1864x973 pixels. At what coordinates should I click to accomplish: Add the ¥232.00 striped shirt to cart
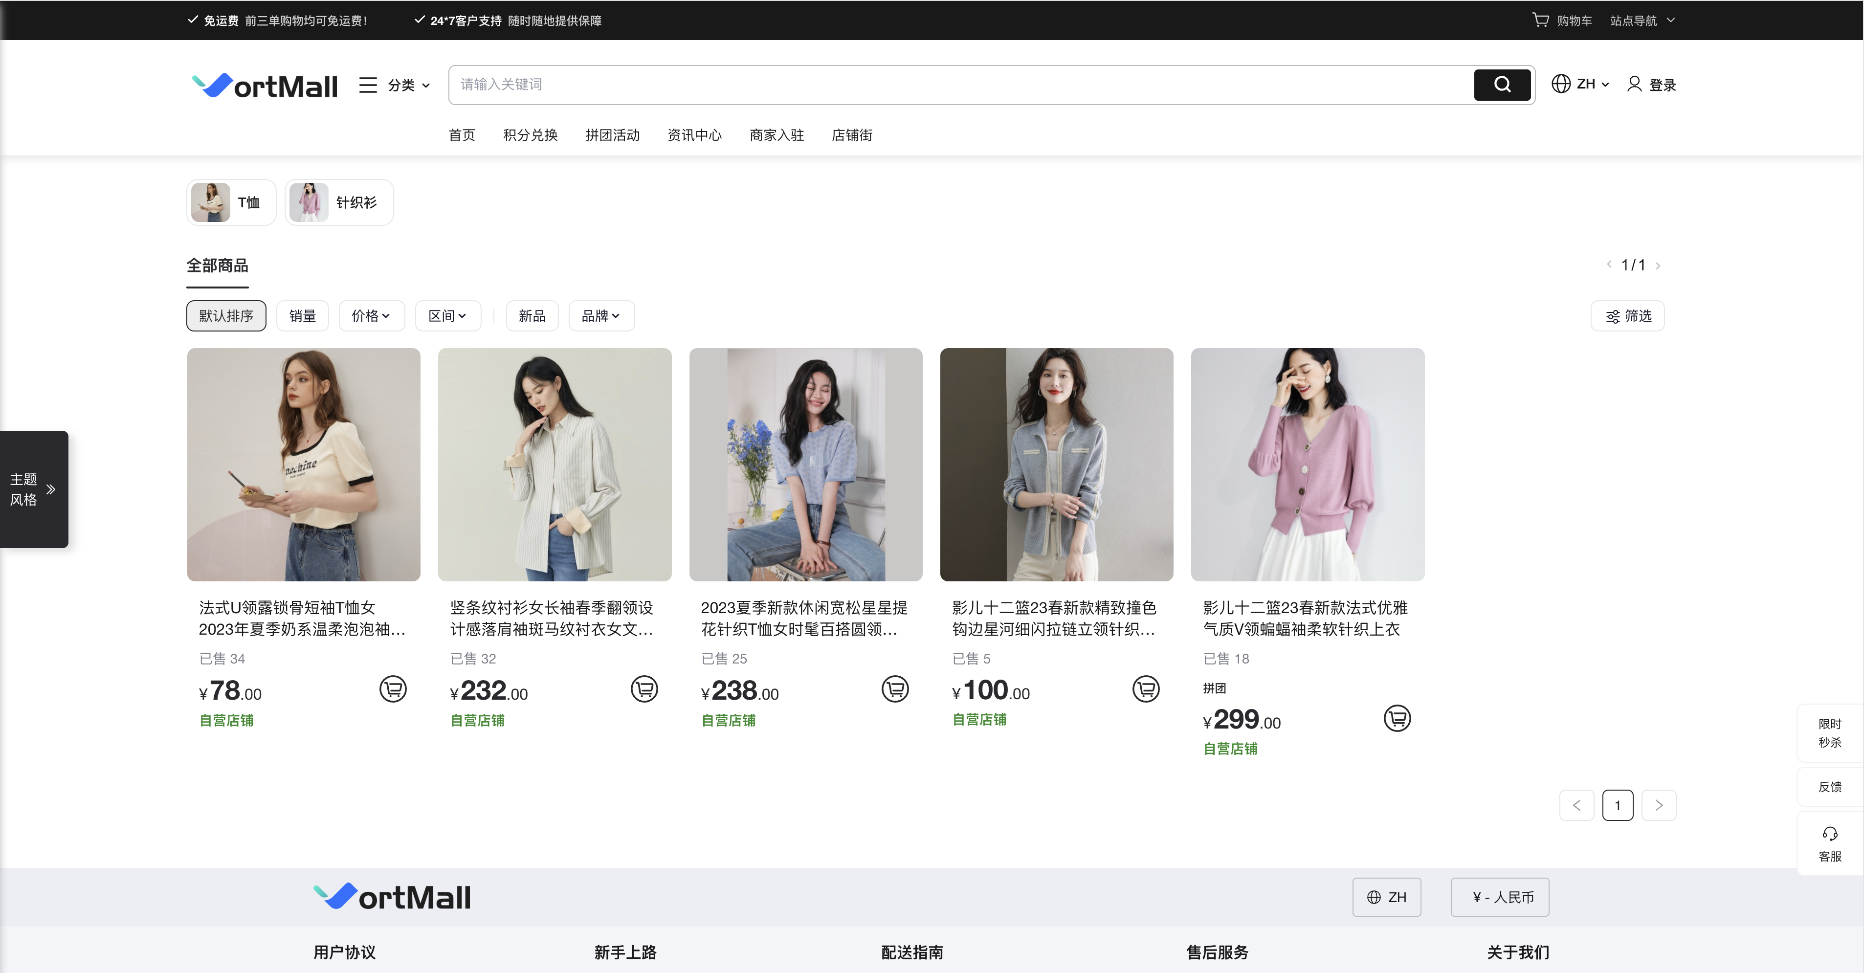pyautogui.click(x=644, y=689)
